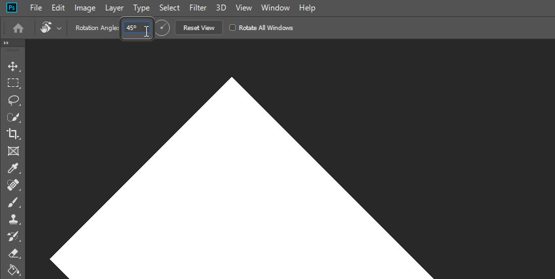This screenshot has width=555, height=279.
Task: Select the Frame tool
Action: [x=13, y=151]
